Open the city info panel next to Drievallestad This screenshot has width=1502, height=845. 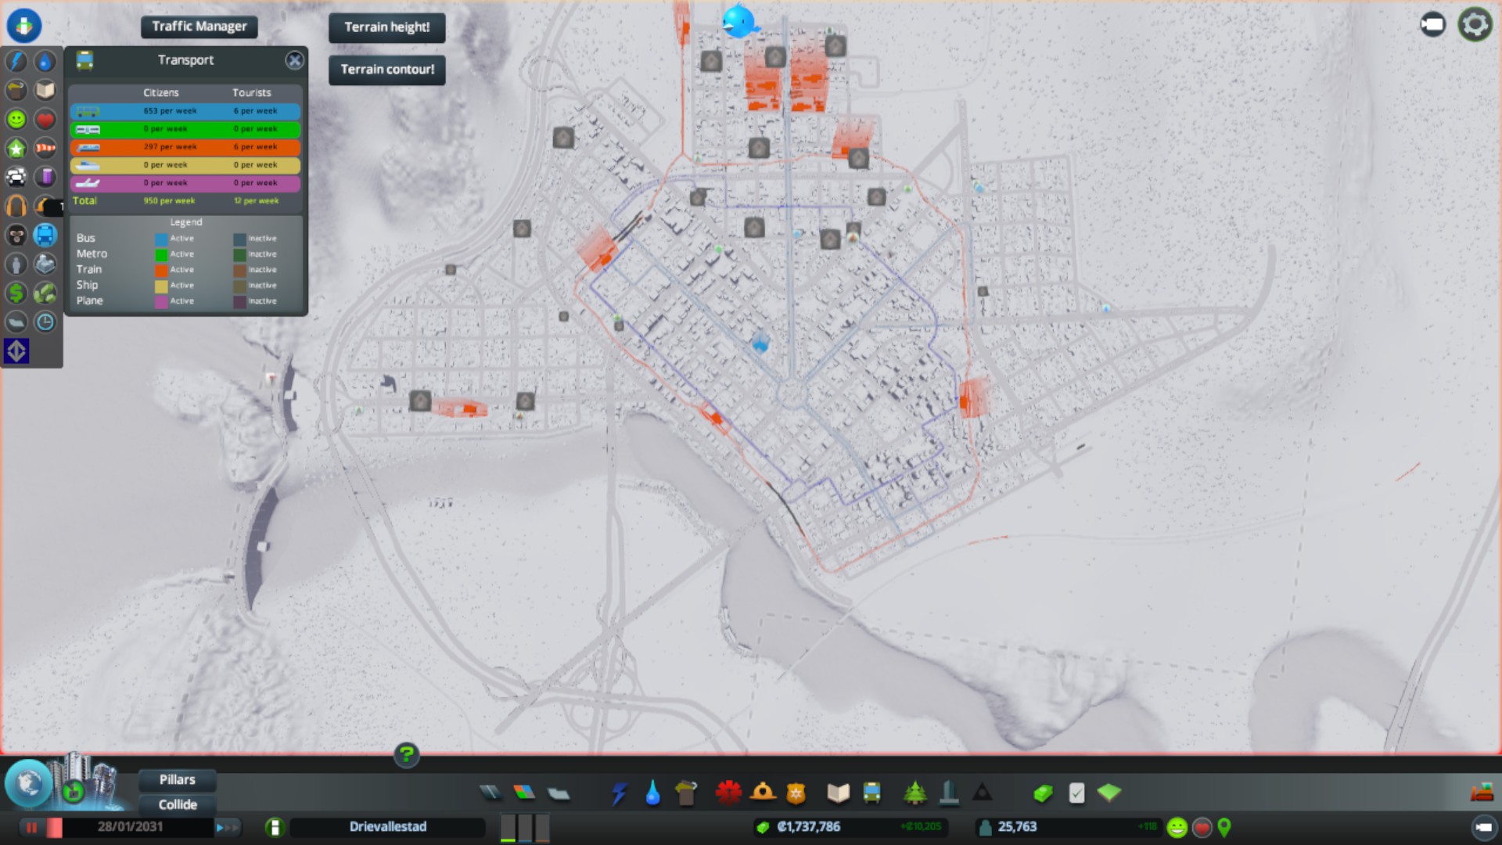click(x=275, y=827)
